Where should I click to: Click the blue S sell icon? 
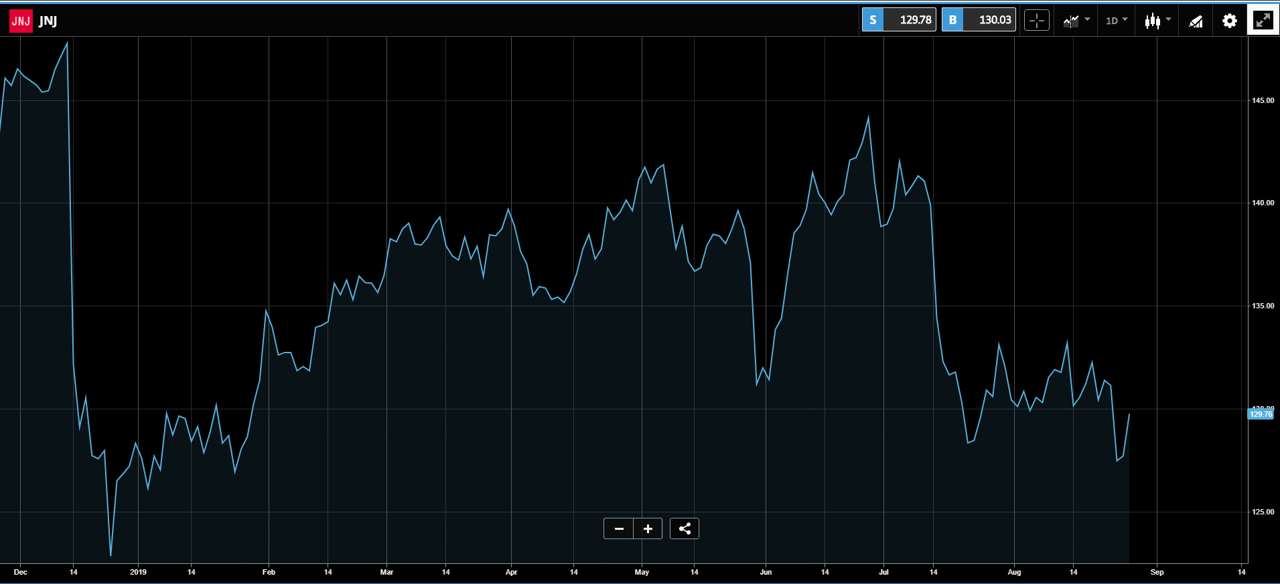pos(873,20)
